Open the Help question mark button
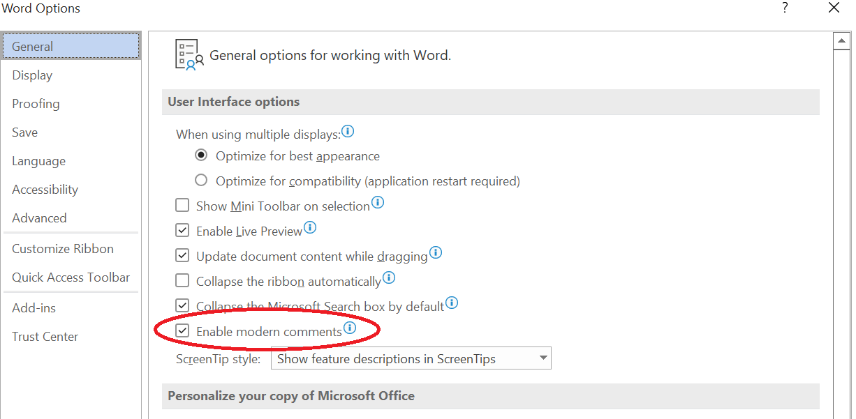This screenshot has height=419, width=856. 785,8
